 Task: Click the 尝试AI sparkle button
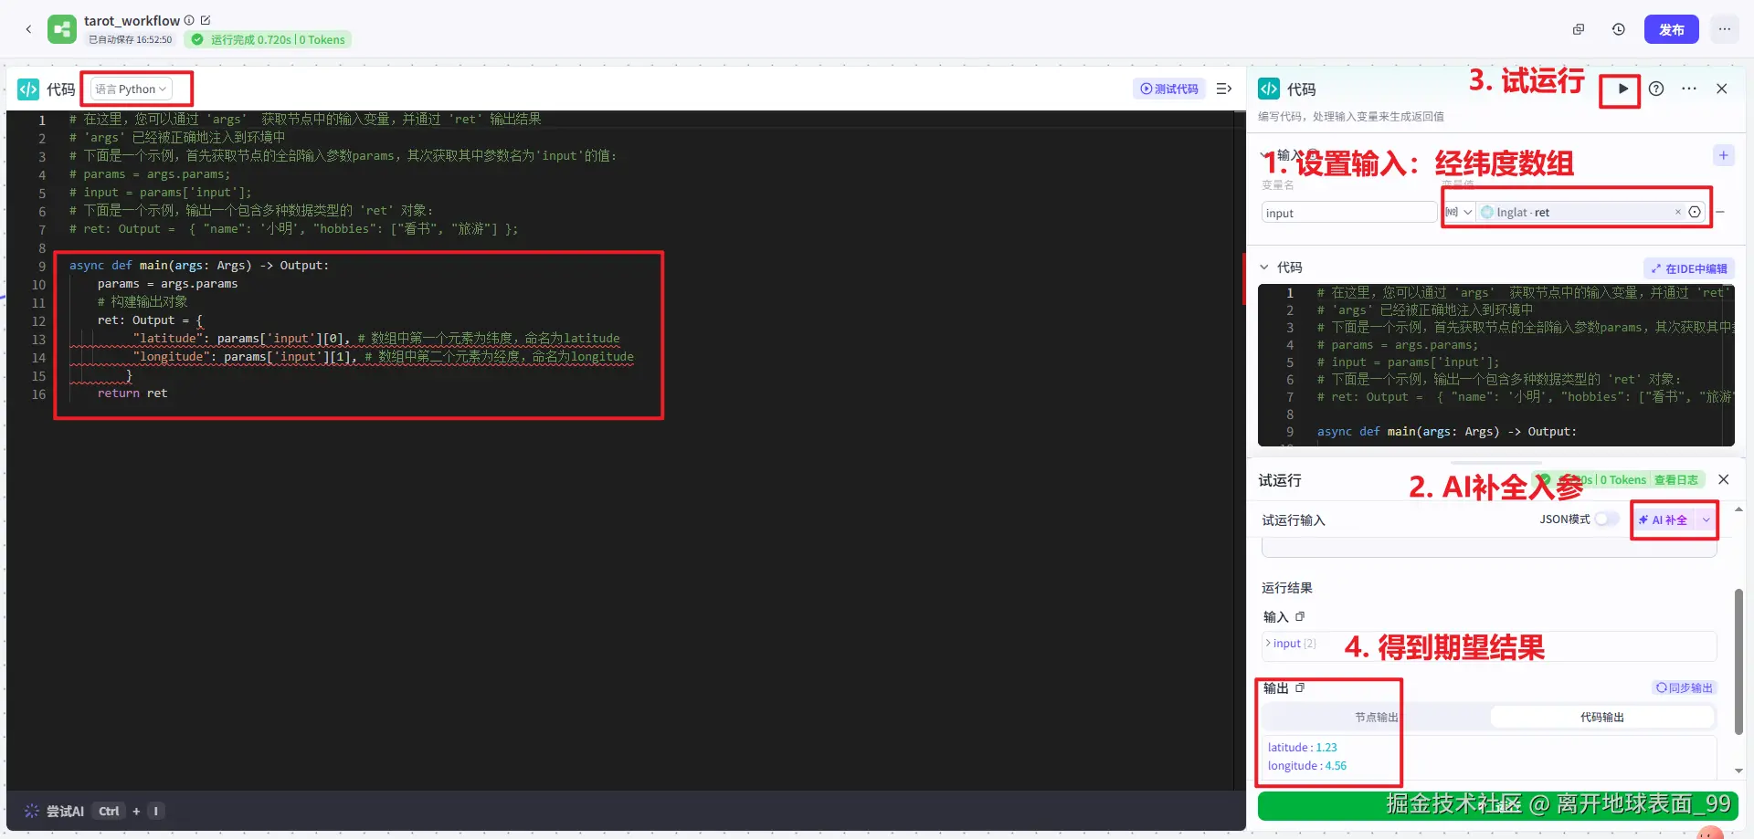tap(55, 811)
